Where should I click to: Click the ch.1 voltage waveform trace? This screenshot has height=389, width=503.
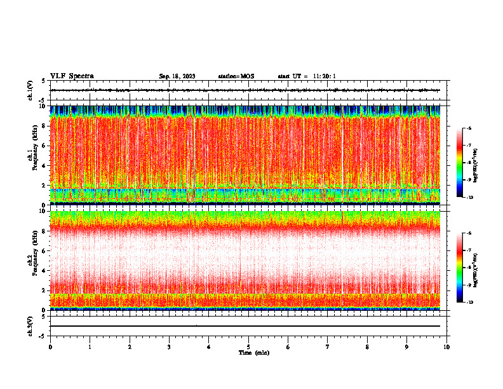245,90
